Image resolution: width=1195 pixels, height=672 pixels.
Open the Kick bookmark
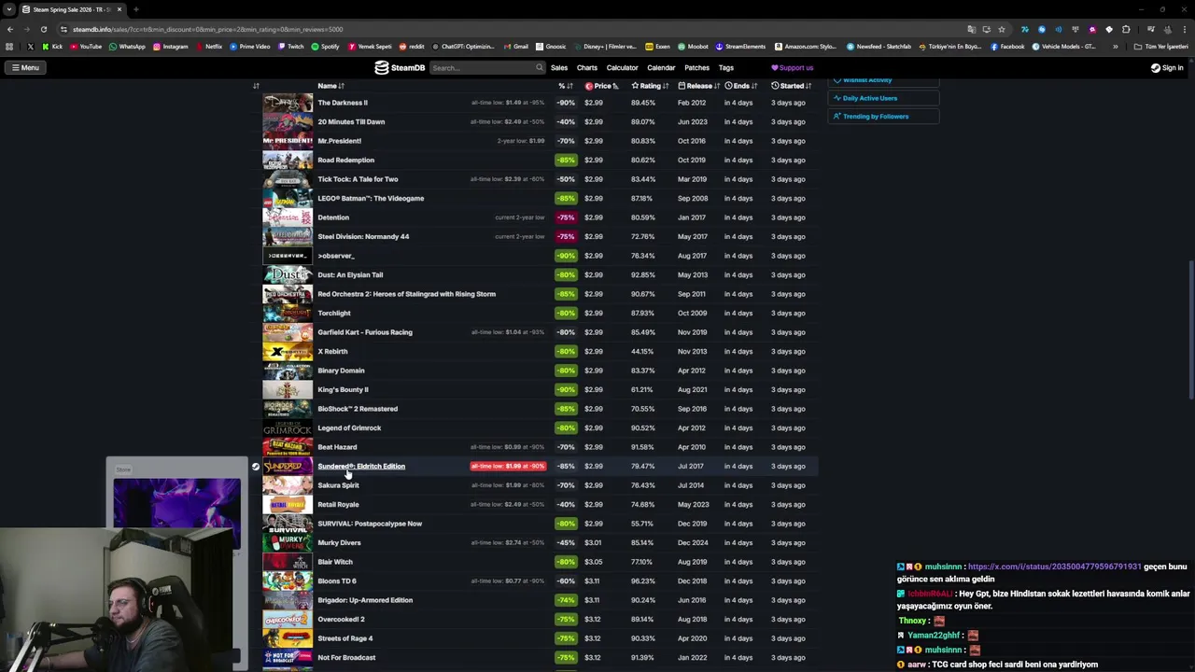click(x=53, y=47)
